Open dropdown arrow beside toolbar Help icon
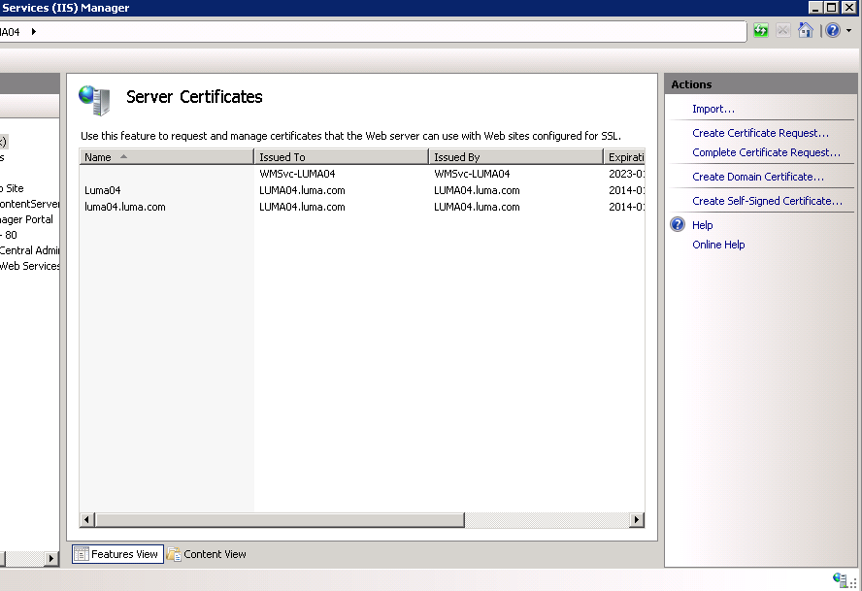This screenshot has height=591, width=862. [x=848, y=31]
